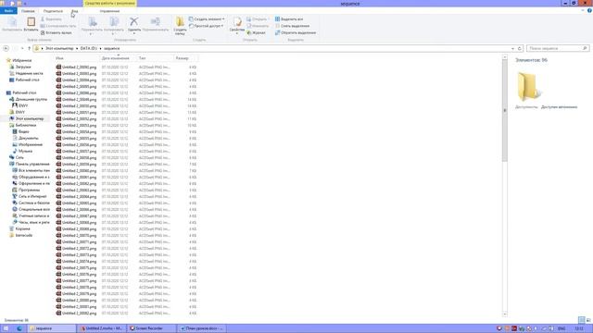
Task: Click Открыть in the ribbon
Action: point(258,18)
